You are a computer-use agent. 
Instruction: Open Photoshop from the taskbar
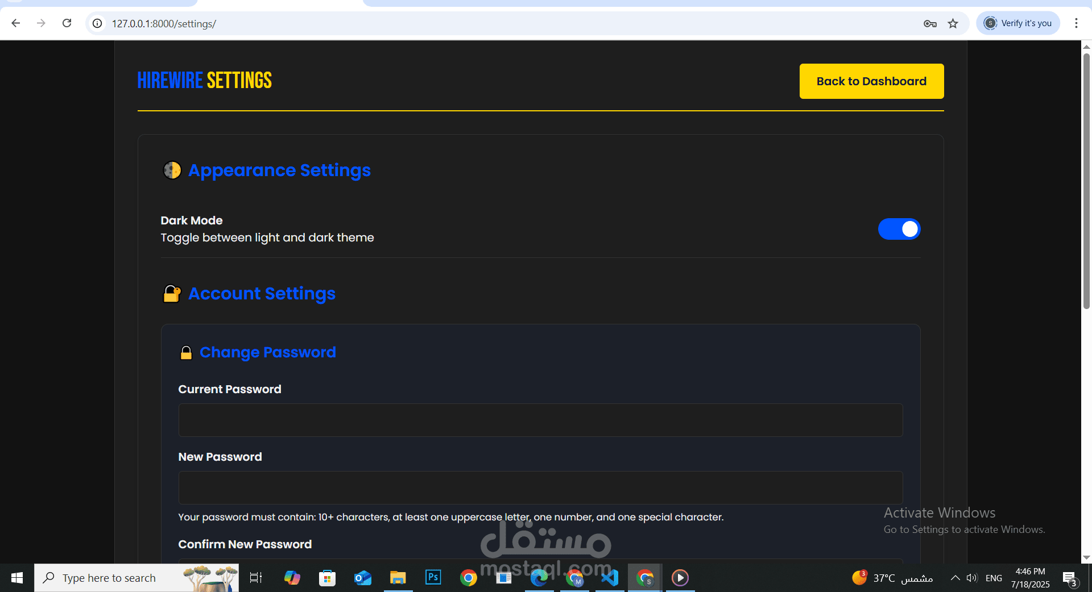(x=433, y=578)
